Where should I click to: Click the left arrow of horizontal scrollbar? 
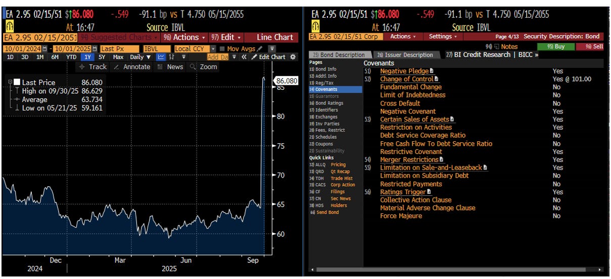click(311, 270)
